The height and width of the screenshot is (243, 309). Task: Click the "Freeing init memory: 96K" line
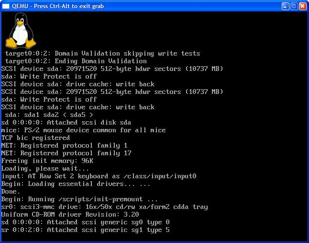(47, 161)
